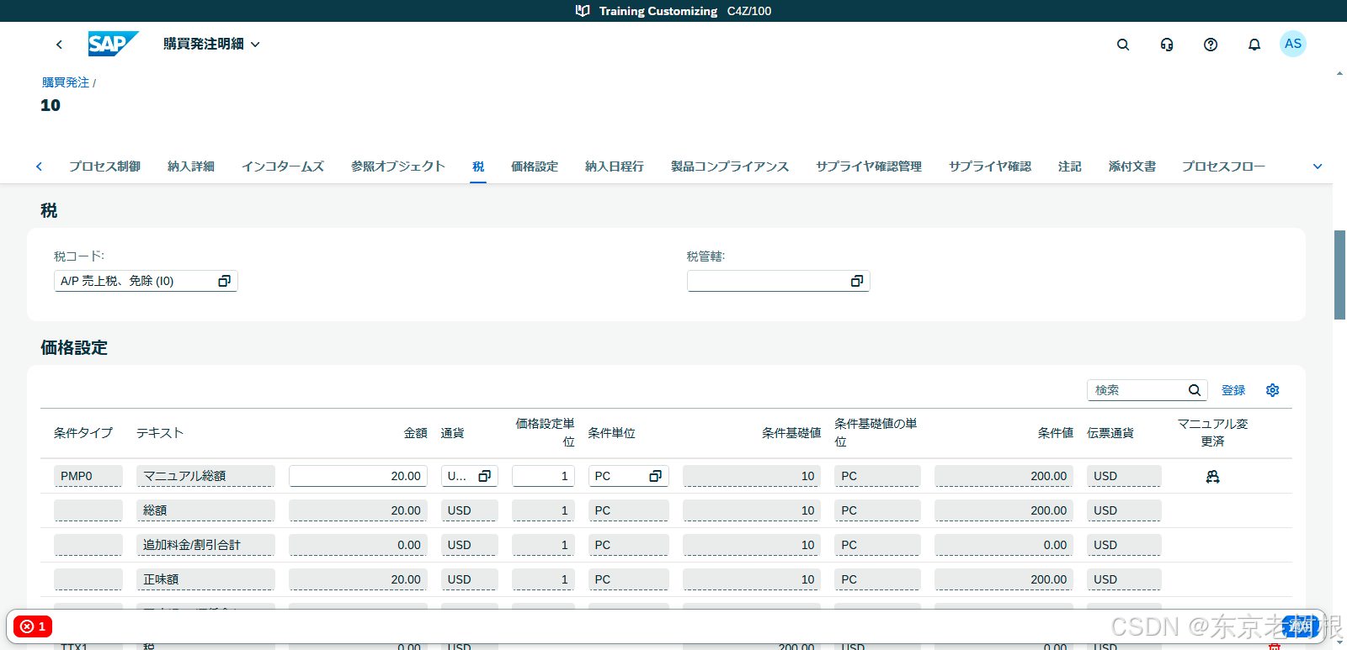Screen dimensions: 1347x650
Task: Click the 条件タイプ column header
Action: coord(83,433)
